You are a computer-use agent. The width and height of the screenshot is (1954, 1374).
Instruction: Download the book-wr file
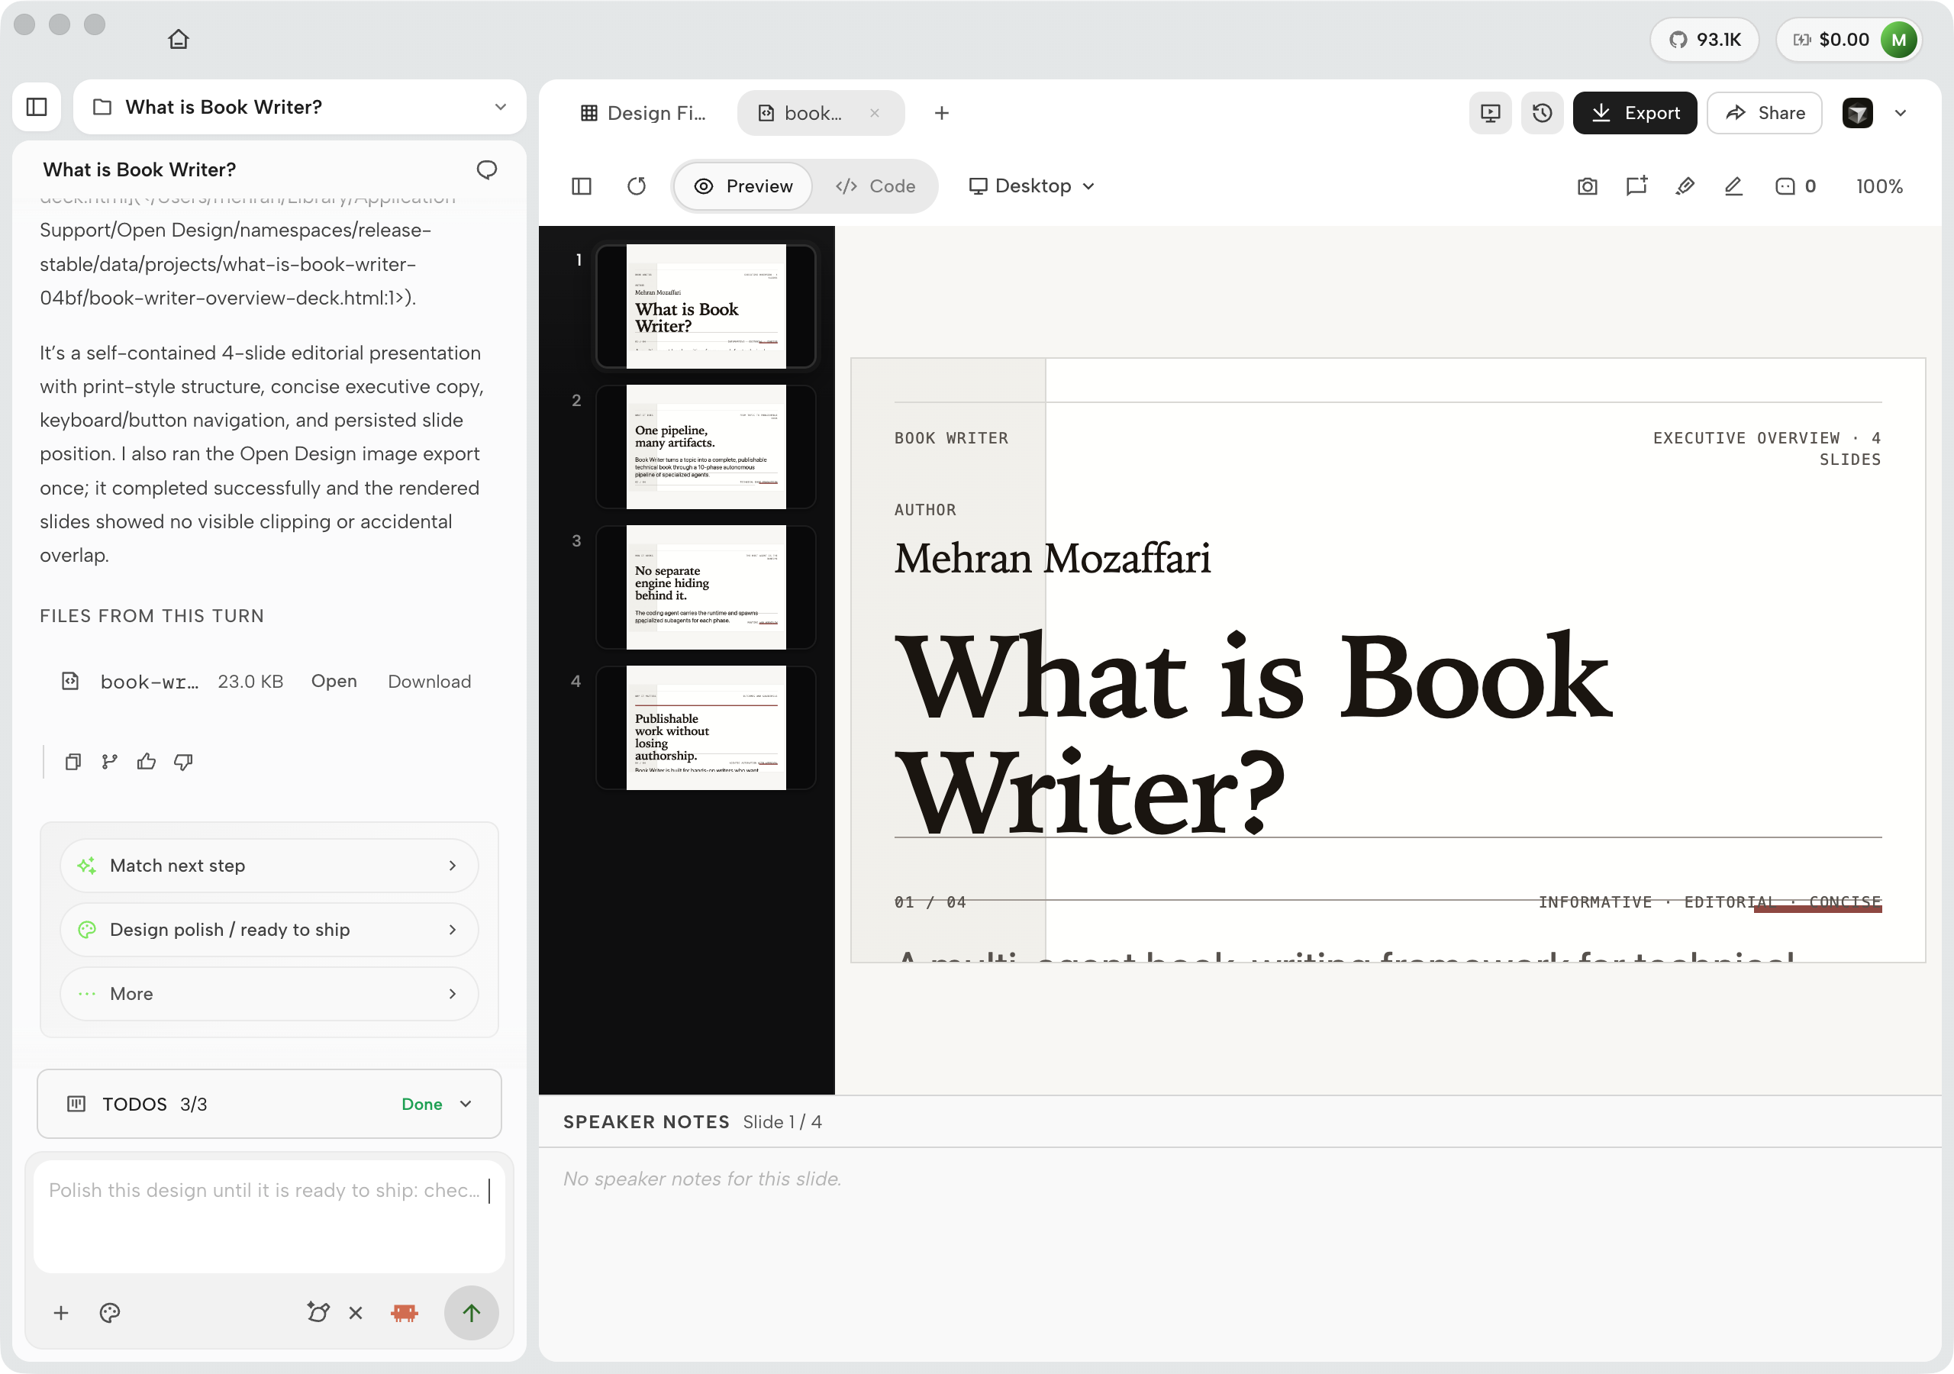tap(429, 682)
